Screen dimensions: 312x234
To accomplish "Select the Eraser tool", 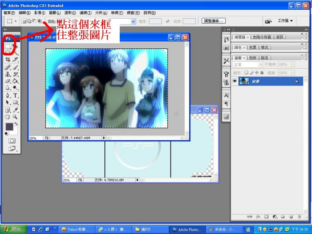I will click(x=7, y=81).
